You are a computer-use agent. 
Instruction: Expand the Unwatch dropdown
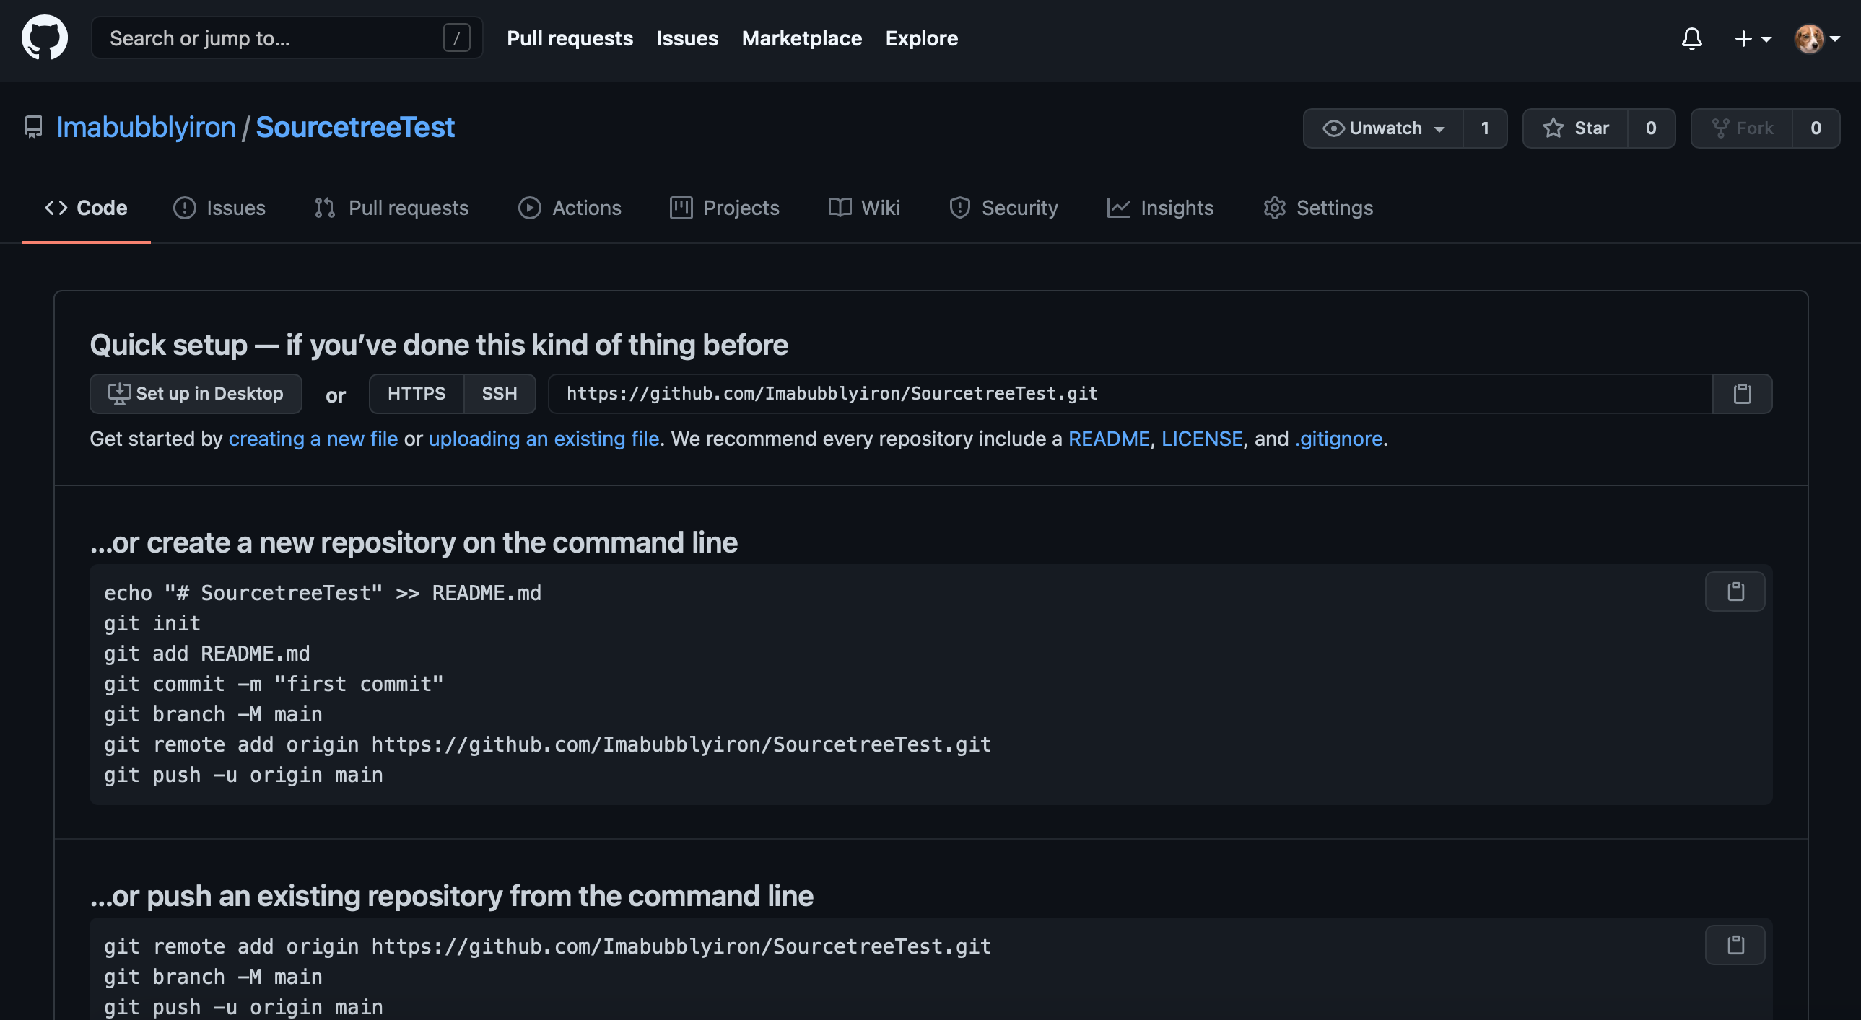coord(1382,128)
